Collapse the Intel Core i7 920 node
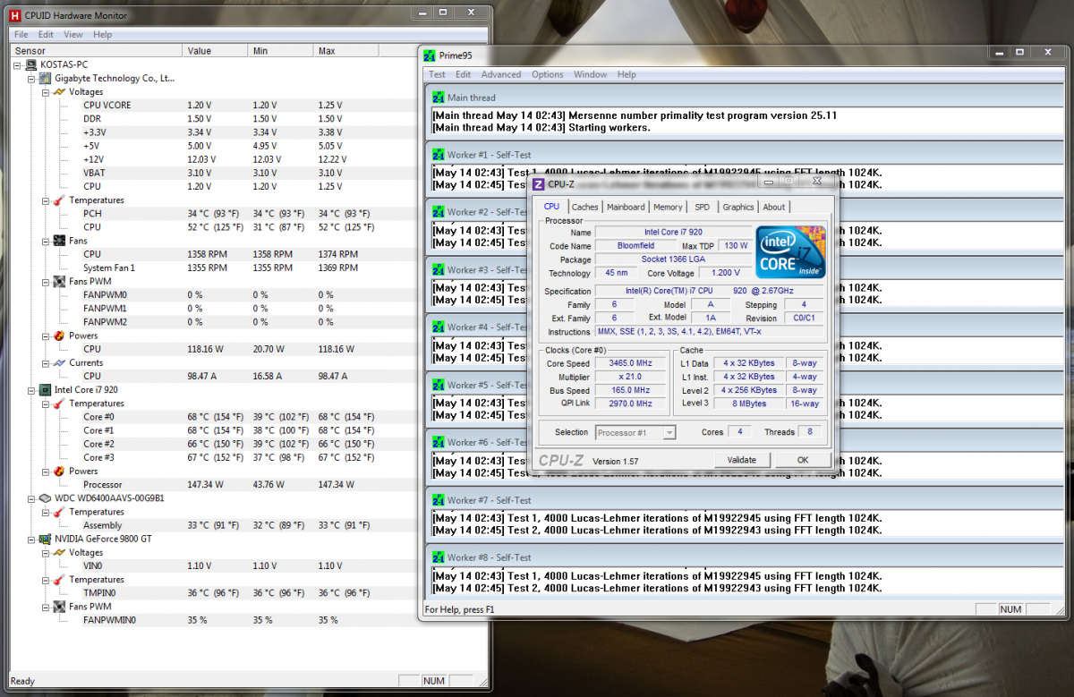 (32, 390)
